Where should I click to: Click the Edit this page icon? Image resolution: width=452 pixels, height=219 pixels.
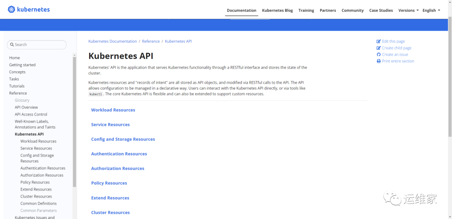coord(379,41)
